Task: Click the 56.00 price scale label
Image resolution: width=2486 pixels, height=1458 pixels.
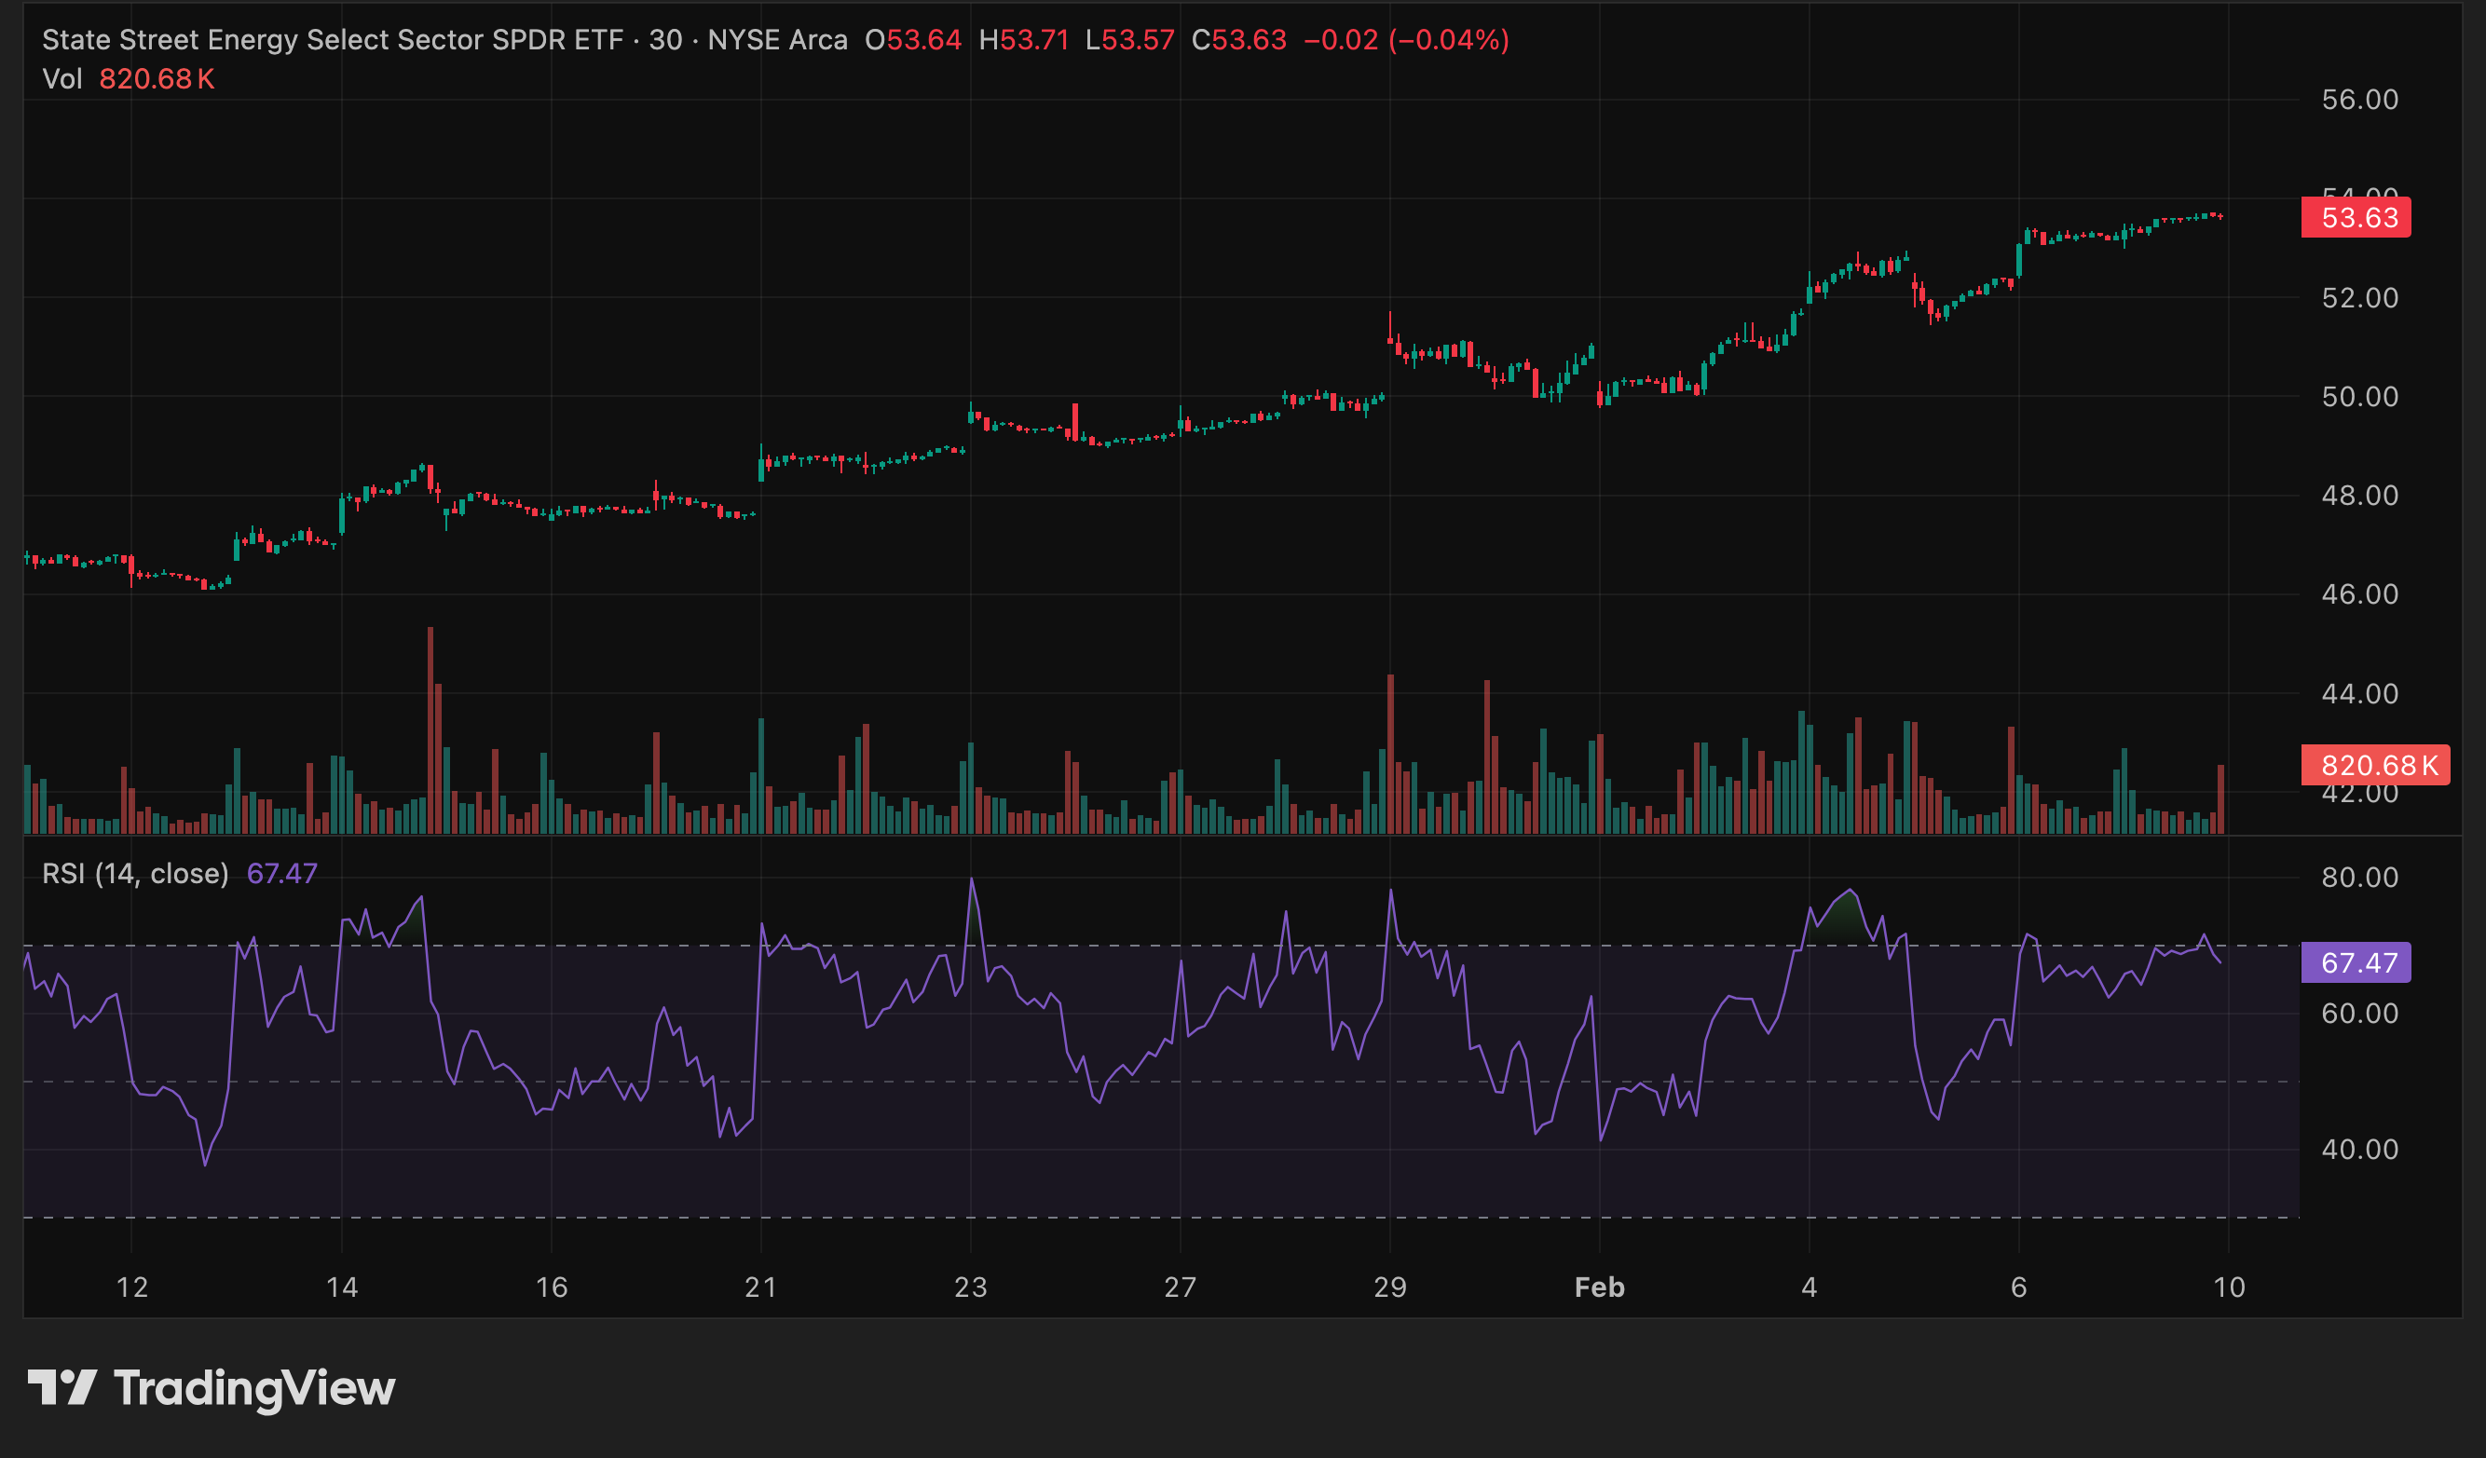Action: 2359,100
